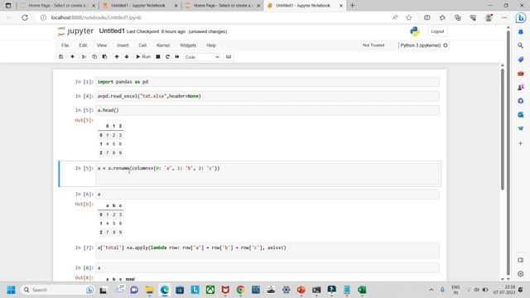Paste cells below using the toolbar icon
The width and height of the screenshot is (530, 298).
pos(105,57)
